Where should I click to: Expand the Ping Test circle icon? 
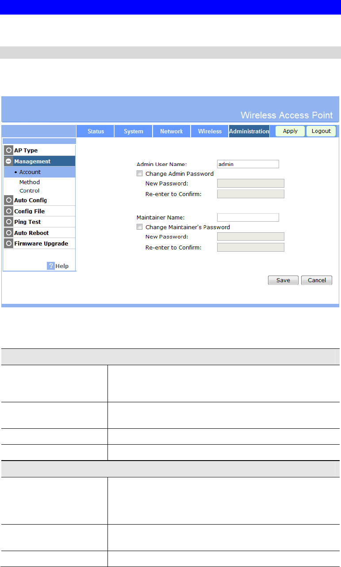pos(9,222)
